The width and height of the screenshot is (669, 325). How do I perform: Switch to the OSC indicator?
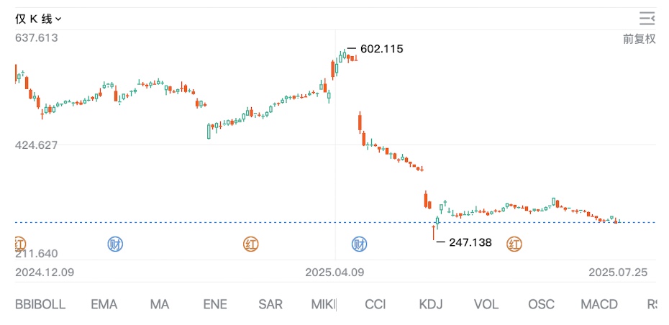541,304
